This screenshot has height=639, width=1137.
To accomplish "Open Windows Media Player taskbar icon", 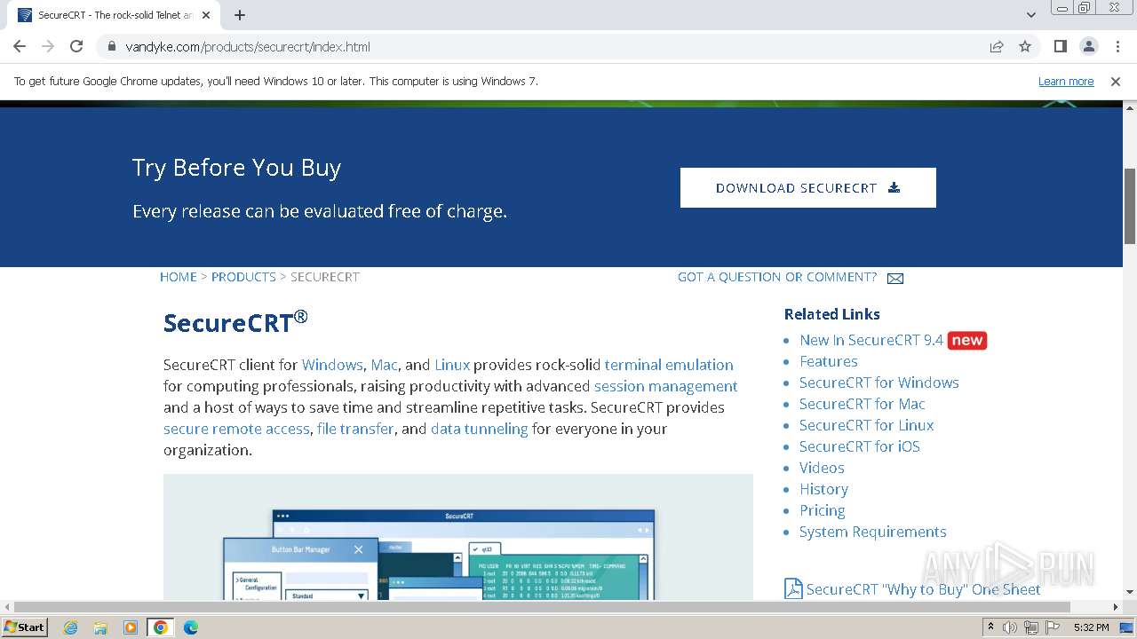I will click(x=131, y=627).
